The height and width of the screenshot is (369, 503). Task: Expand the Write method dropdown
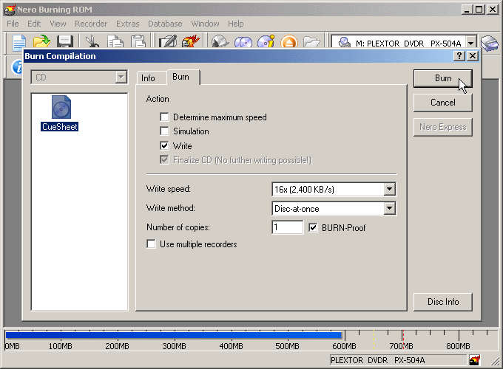(x=390, y=209)
